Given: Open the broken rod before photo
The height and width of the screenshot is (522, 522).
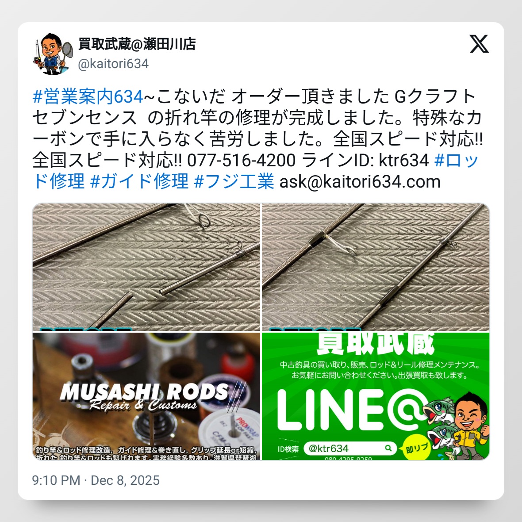Looking at the screenshot, I should coord(146,267).
